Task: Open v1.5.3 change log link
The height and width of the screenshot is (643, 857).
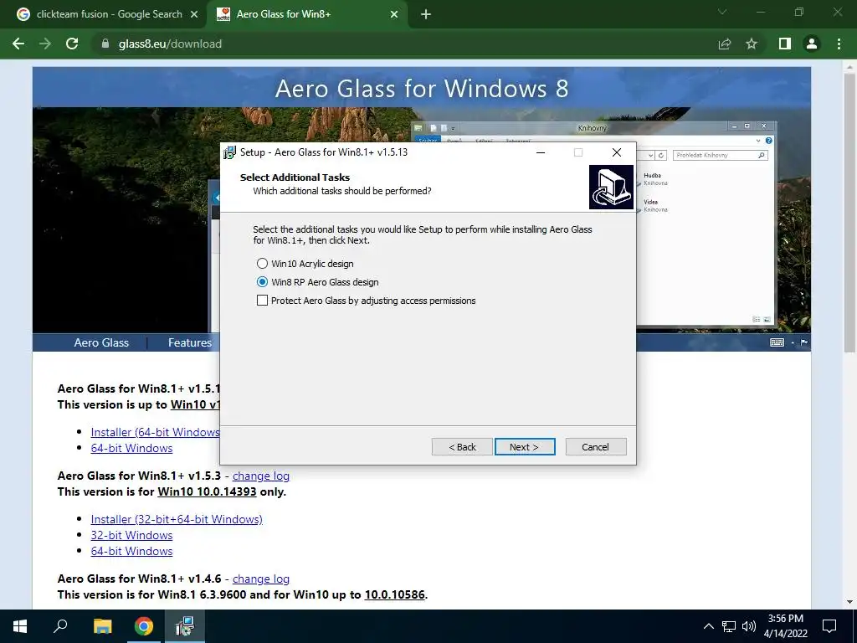Action: [261, 476]
